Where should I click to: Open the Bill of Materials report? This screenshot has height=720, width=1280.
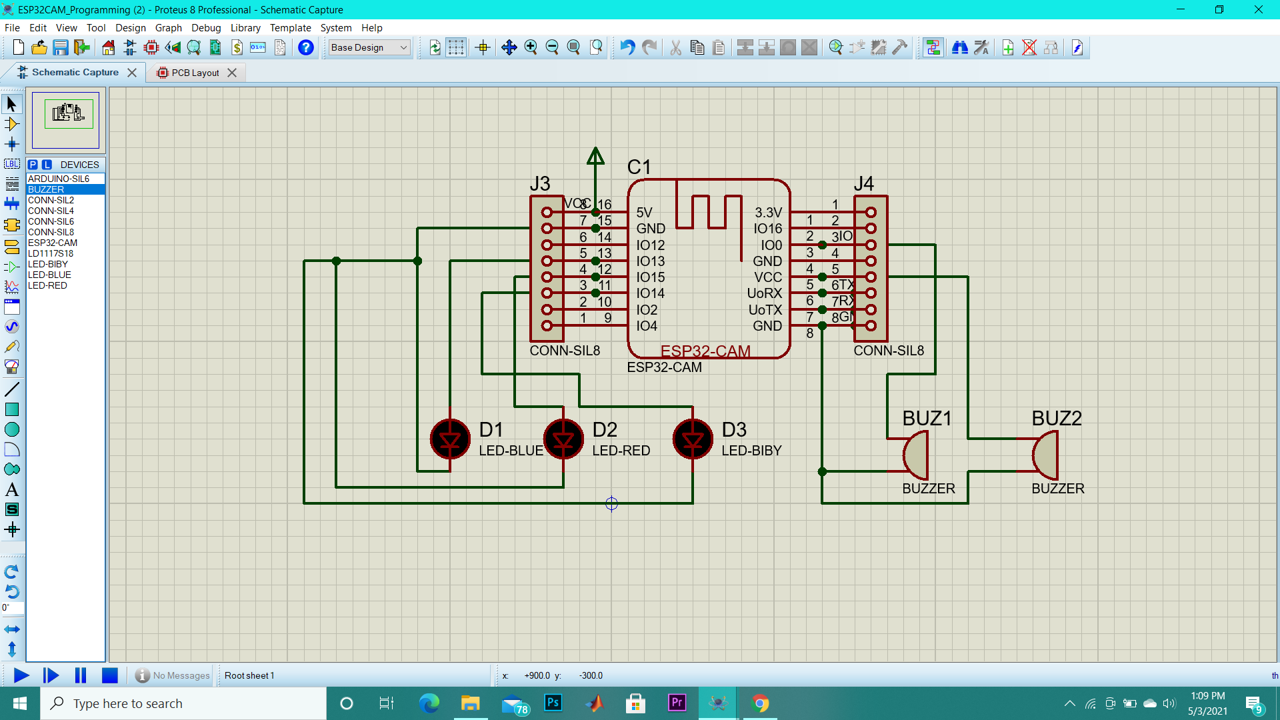[237, 47]
